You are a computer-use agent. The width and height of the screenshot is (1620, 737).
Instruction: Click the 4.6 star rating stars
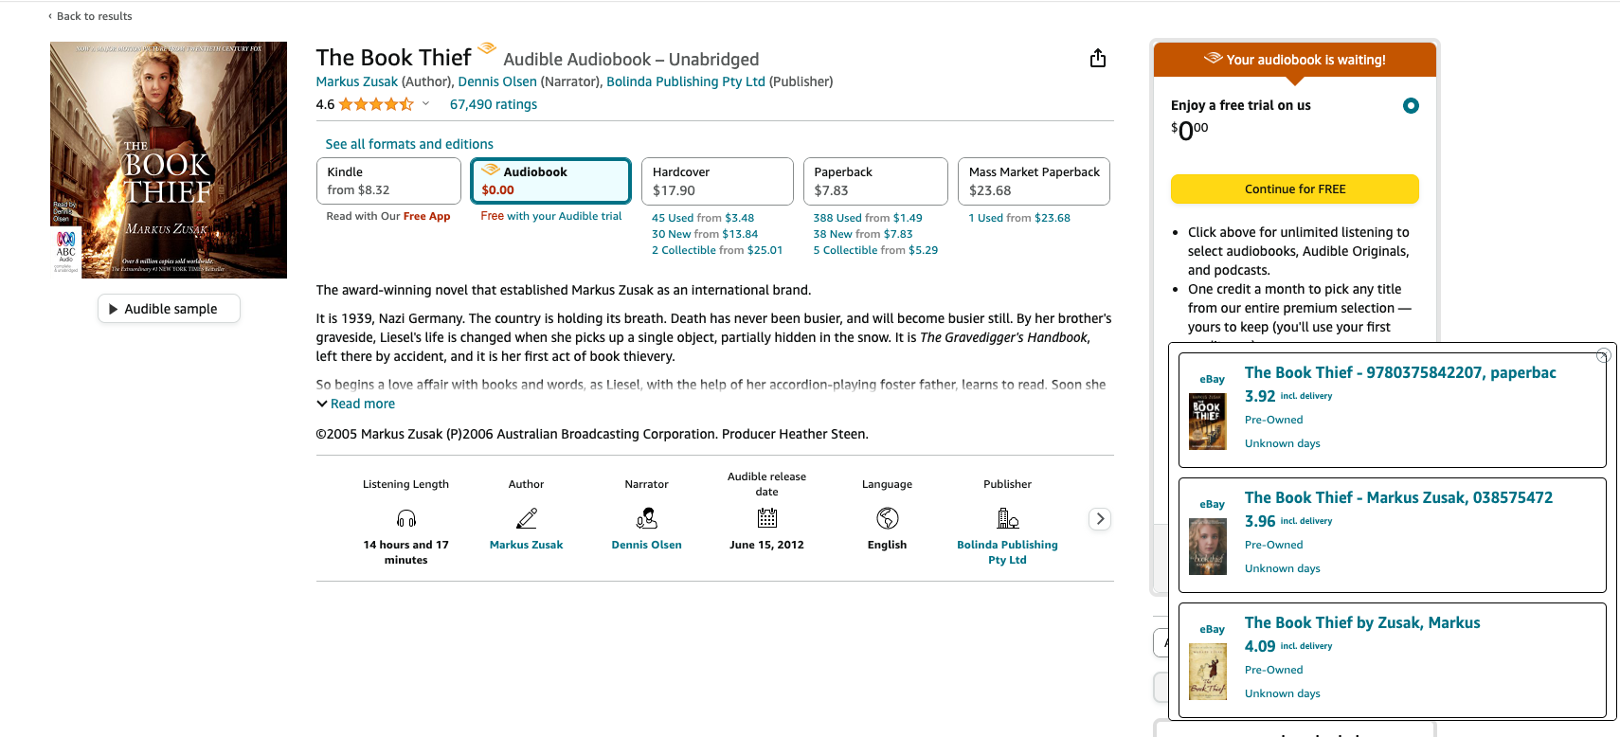pyautogui.click(x=376, y=104)
